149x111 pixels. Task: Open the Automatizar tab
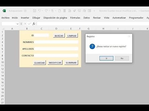click(x=119, y=18)
